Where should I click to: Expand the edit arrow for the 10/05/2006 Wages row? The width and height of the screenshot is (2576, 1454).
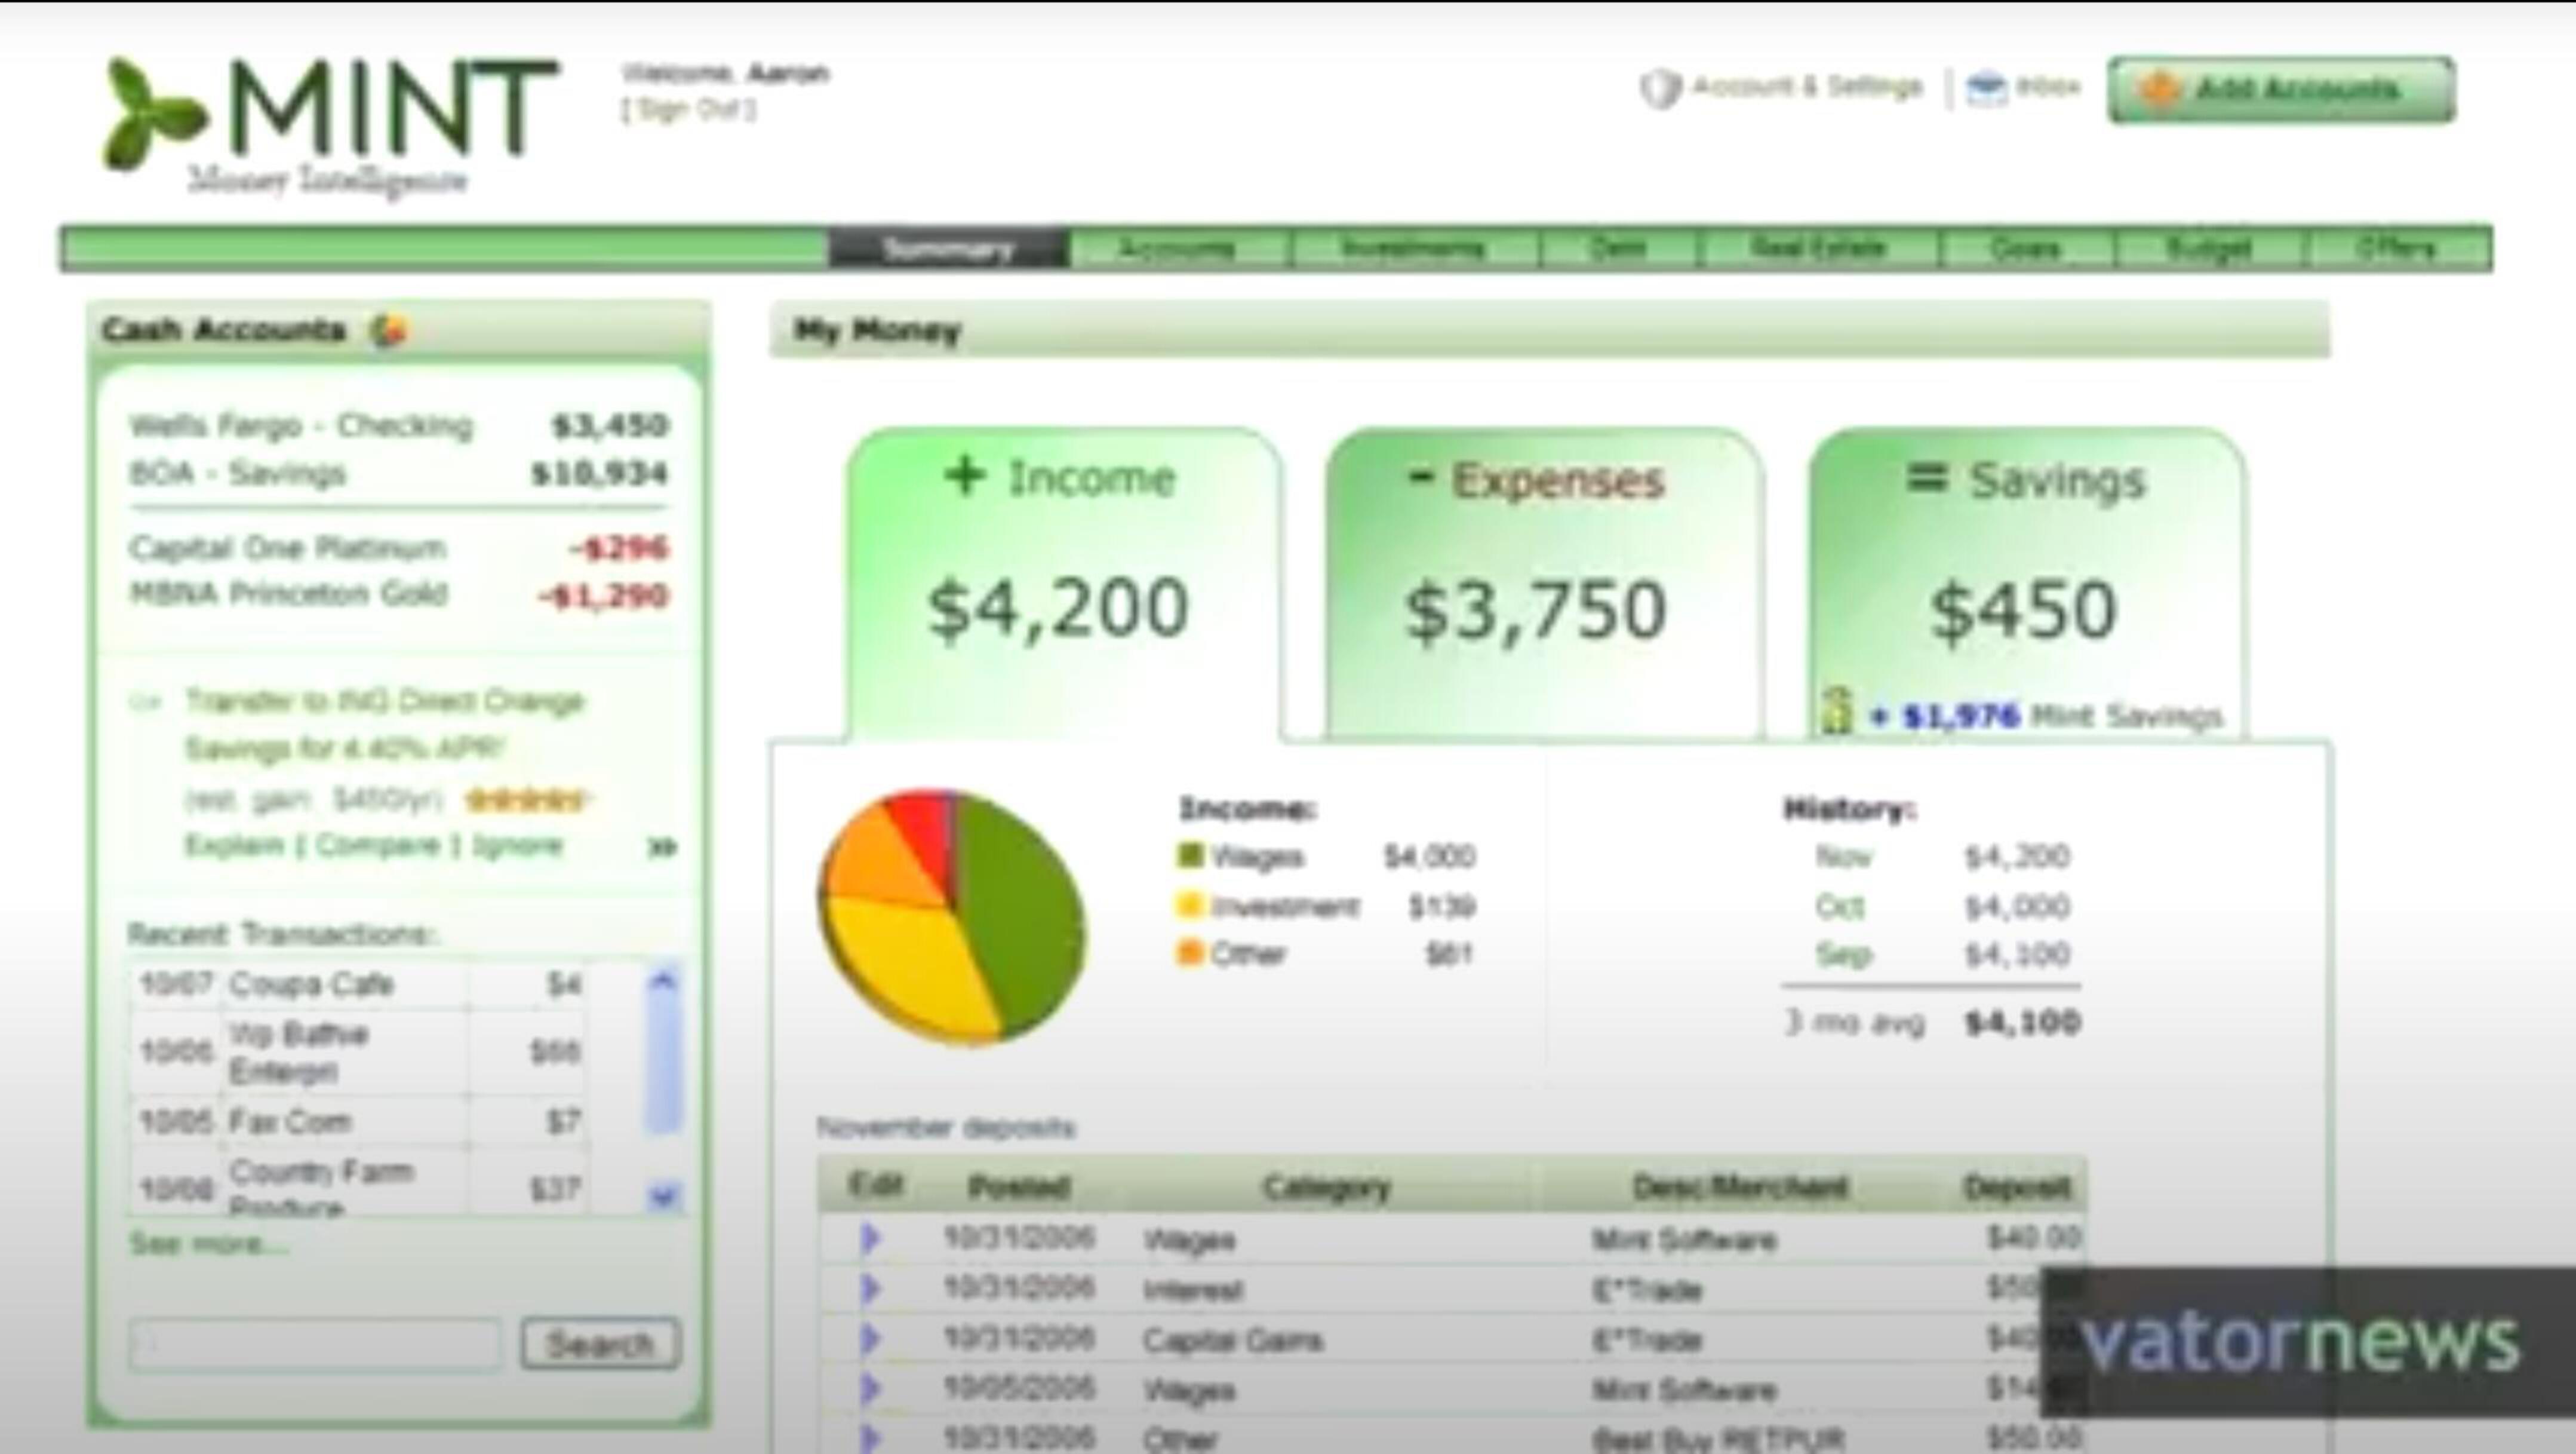tap(870, 1389)
